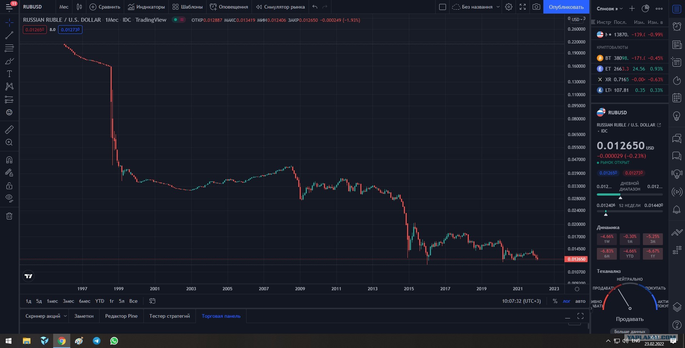This screenshot has width=685, height=348.
Task: Click the 'Опубликовать' button
Action: point(566,7)
